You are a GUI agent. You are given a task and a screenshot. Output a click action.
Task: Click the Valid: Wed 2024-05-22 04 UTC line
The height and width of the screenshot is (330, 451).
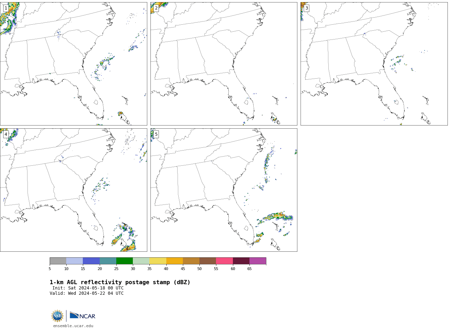(87, 293)
